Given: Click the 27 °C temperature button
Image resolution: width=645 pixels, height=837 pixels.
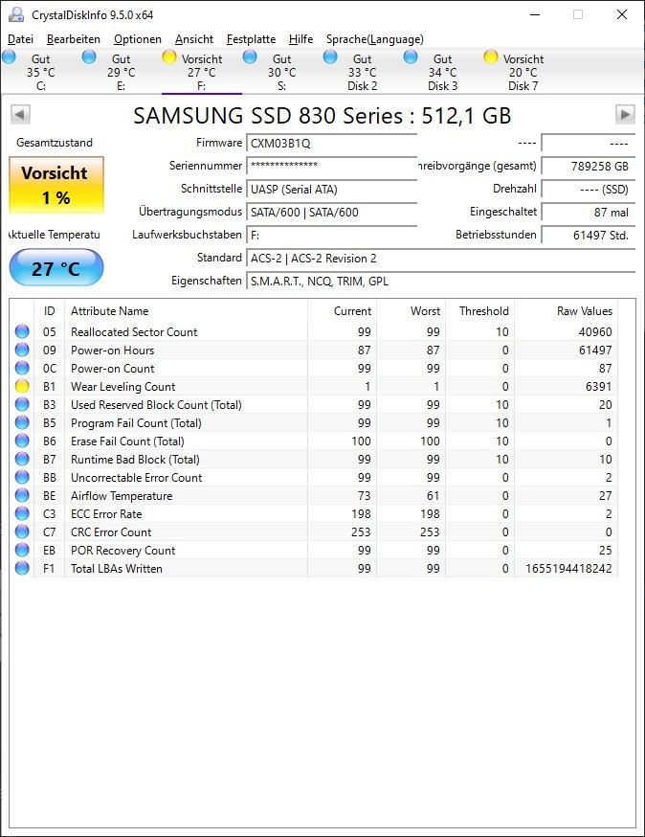Looking at the screenshot, I should point(56,268).
